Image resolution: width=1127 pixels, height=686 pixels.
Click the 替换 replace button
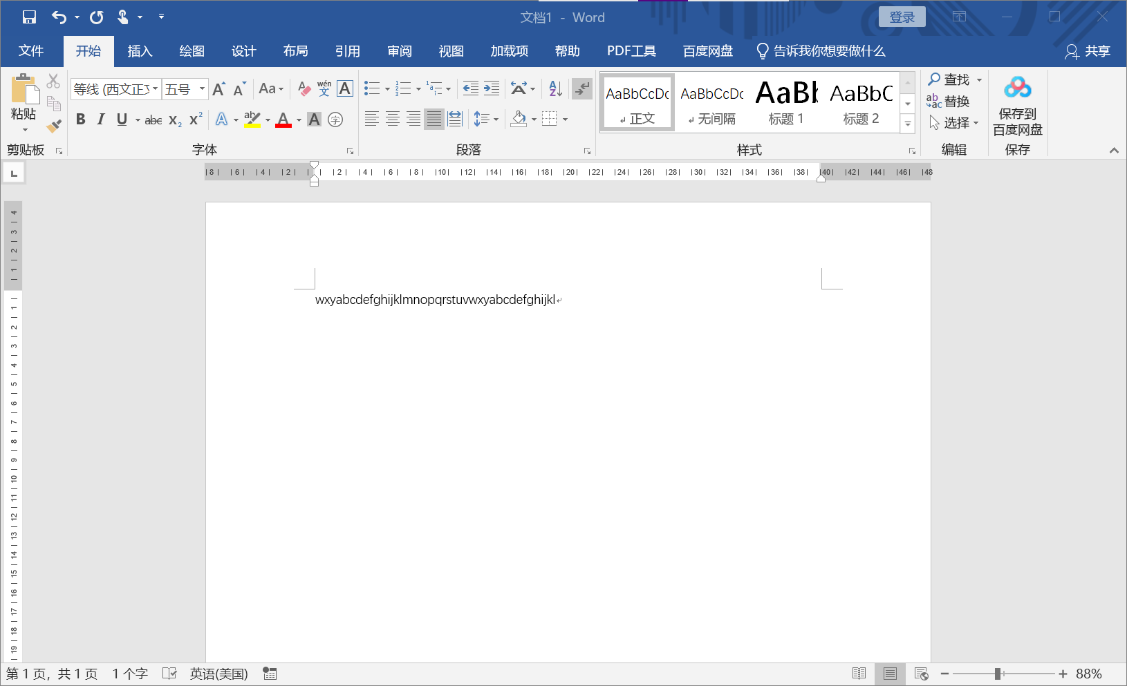point(948,101)
